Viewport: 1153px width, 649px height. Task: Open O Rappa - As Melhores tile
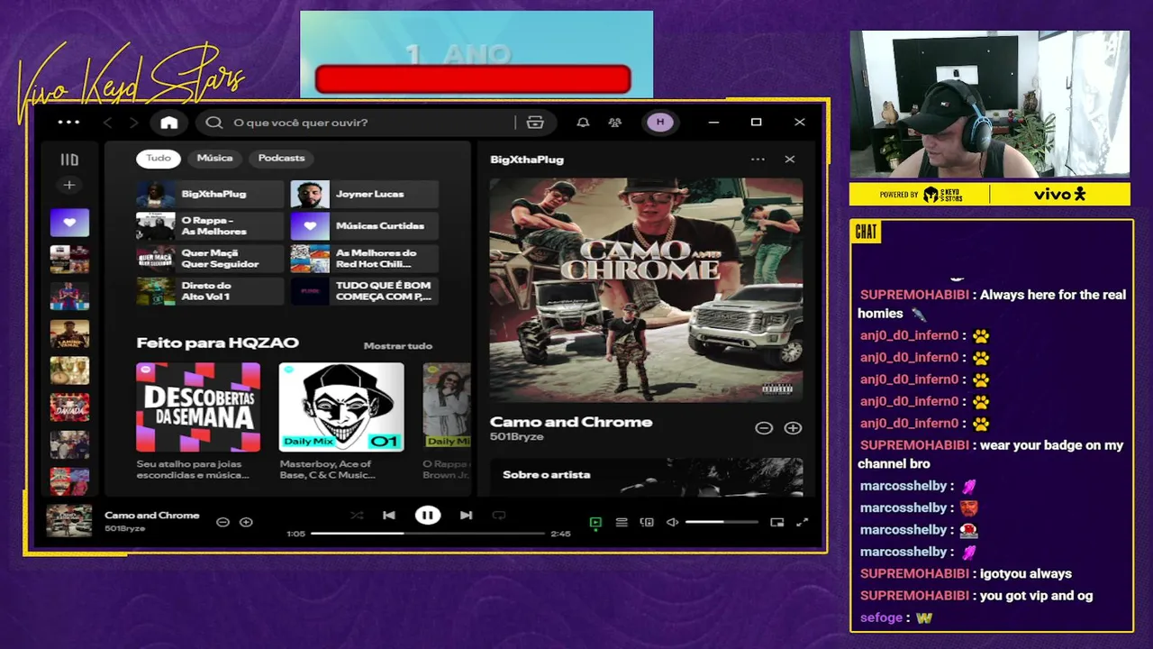[209, 226]
